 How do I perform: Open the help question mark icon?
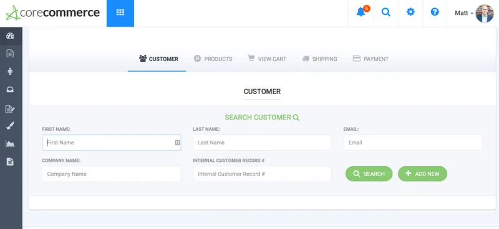click(435, 12)
